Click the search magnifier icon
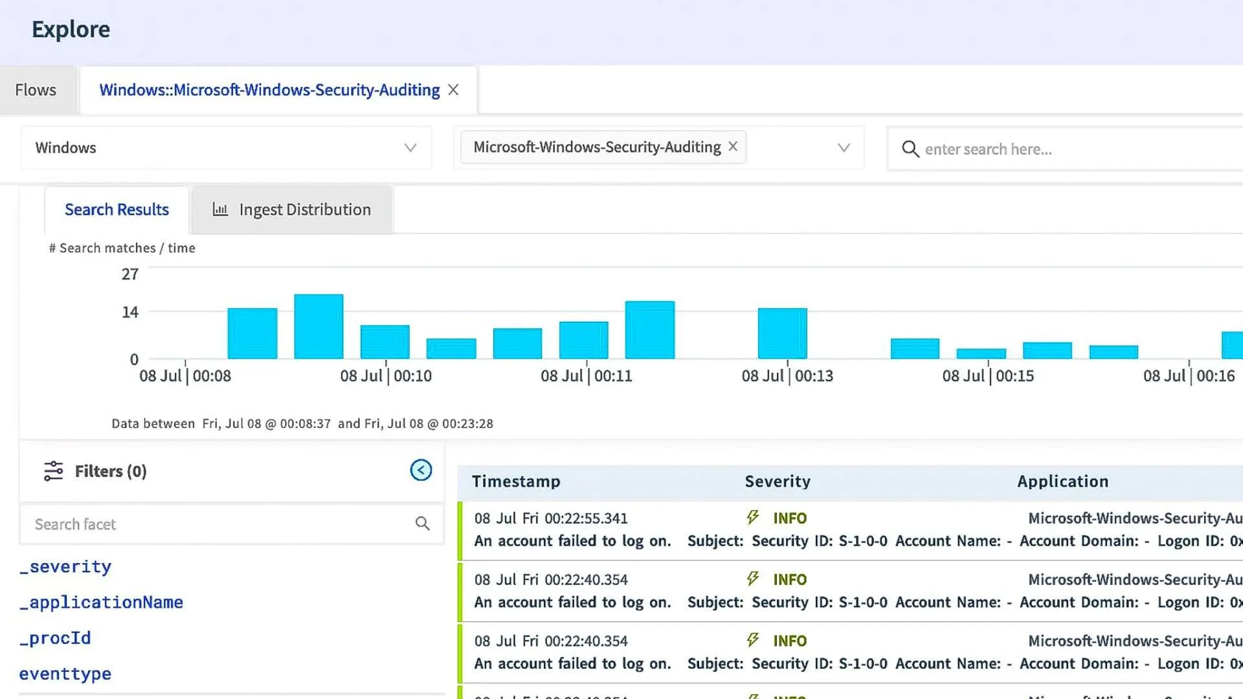Screen dimensions: 1243x699 pos(910,149)
